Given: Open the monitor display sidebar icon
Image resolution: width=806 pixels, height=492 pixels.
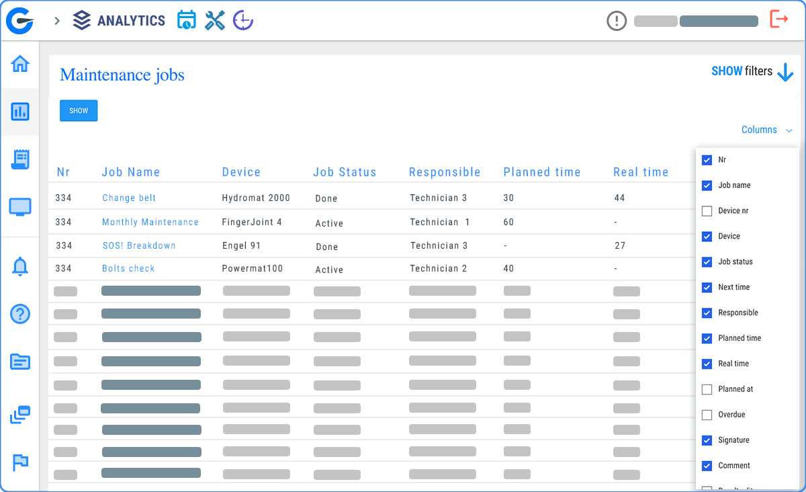Looking at the screenshot, I should tap(20, 207).
